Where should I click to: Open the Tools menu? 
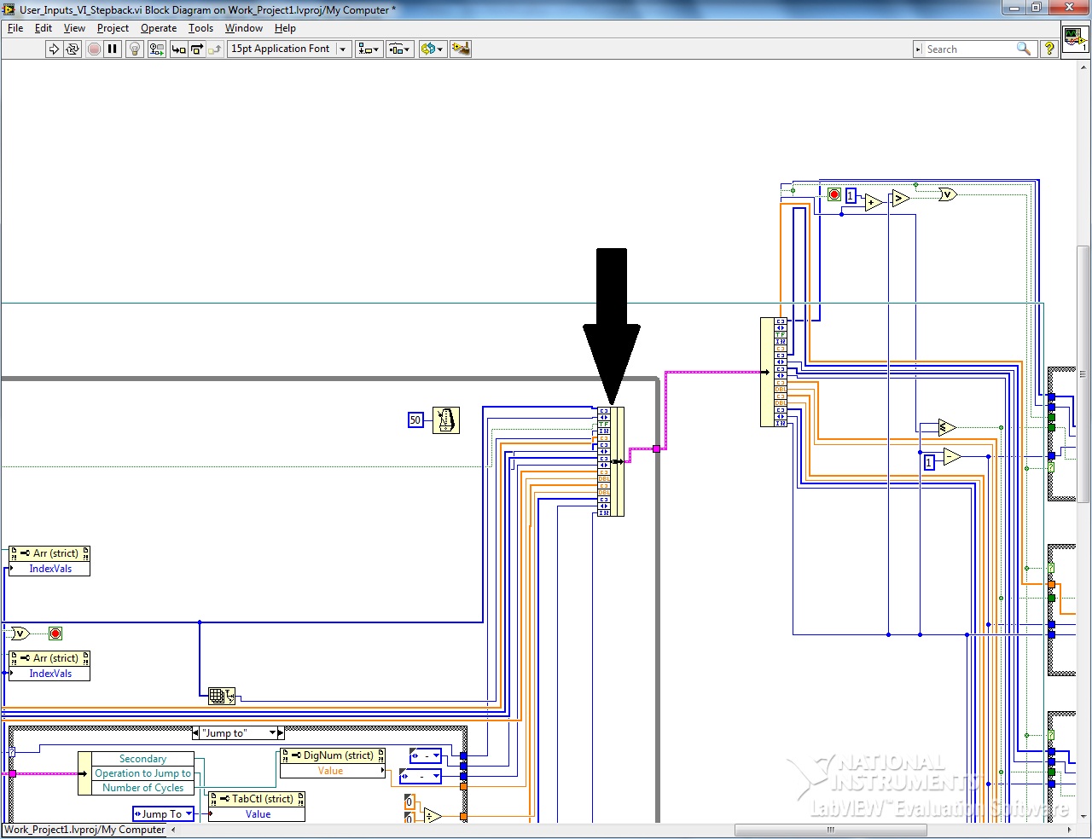pos(200,28)
